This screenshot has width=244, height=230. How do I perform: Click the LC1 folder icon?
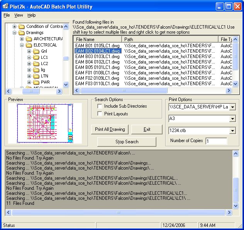pyautogui.click(x=36, y=57)
